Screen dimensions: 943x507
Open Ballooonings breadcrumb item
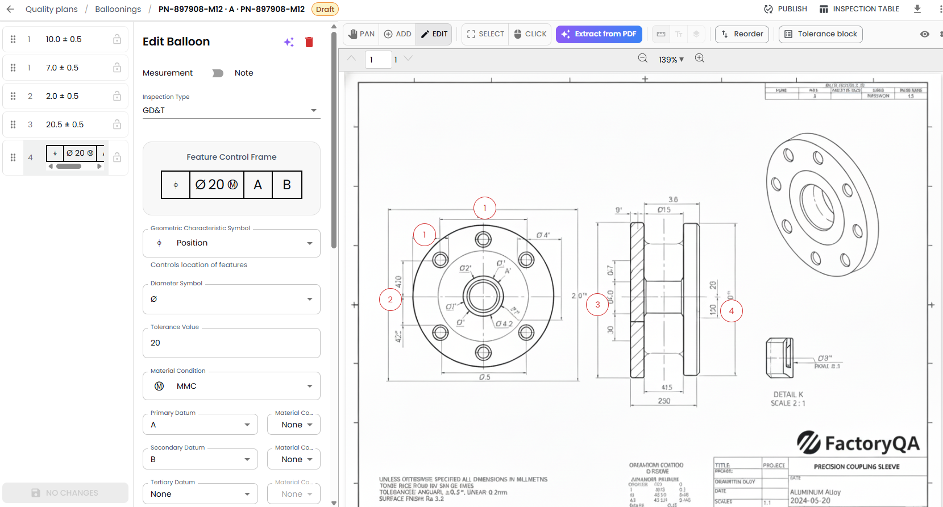[x=118, y=9]
